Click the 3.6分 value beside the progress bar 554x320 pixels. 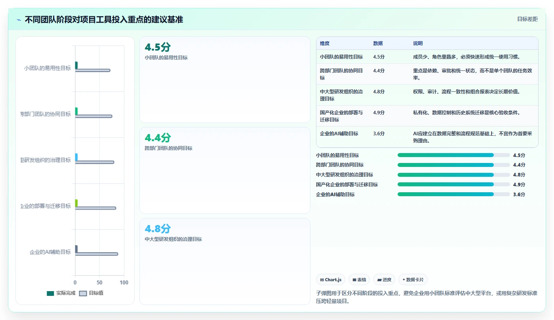pos(519,195)
